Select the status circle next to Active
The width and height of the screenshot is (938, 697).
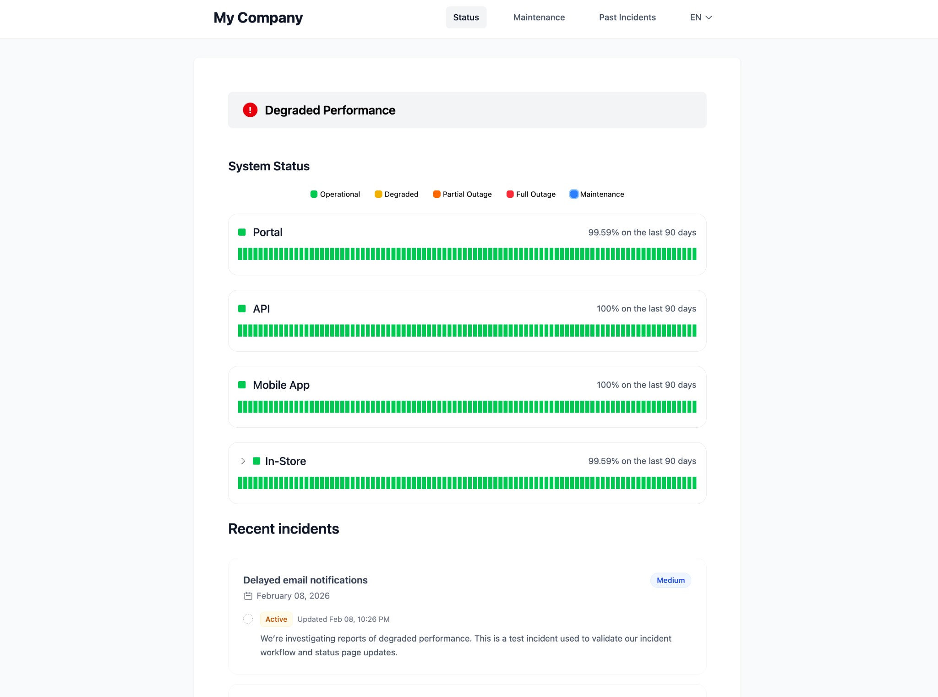[x=248, y=619]
